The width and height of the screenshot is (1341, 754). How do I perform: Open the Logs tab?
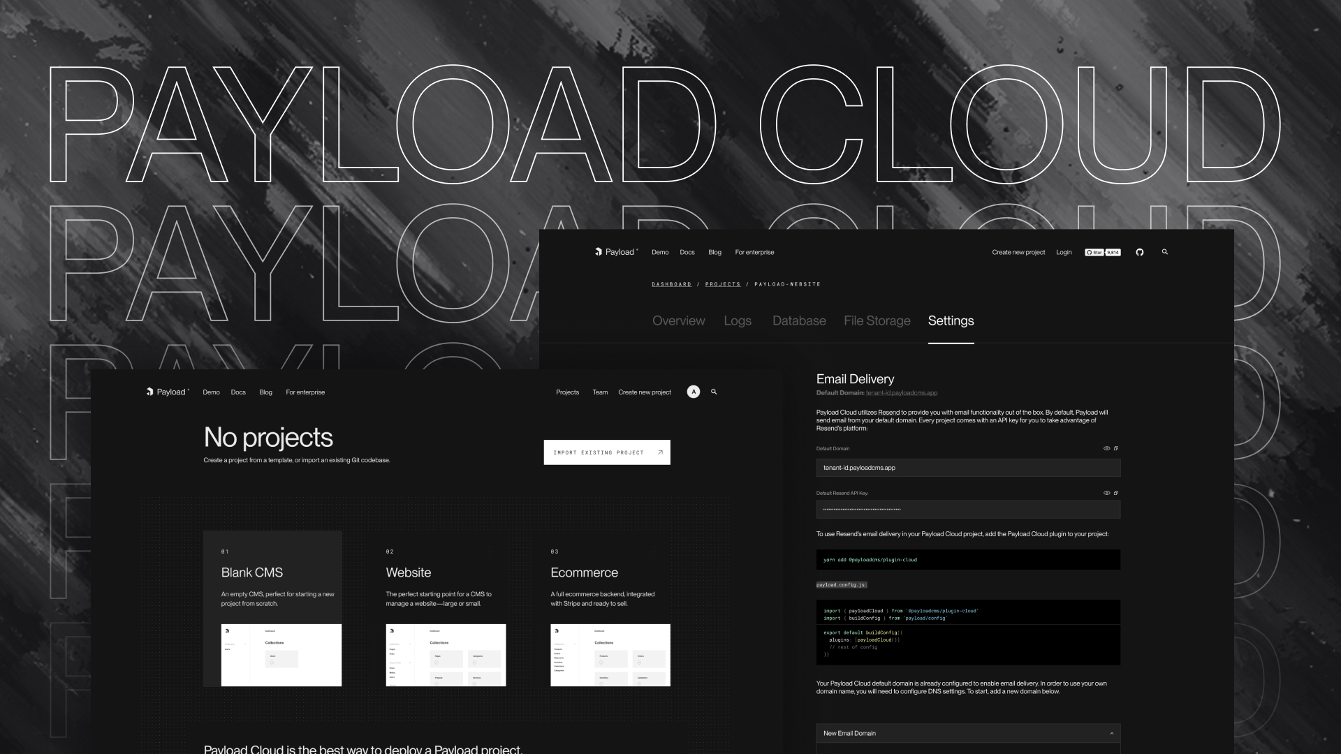[x=738, y=320]
